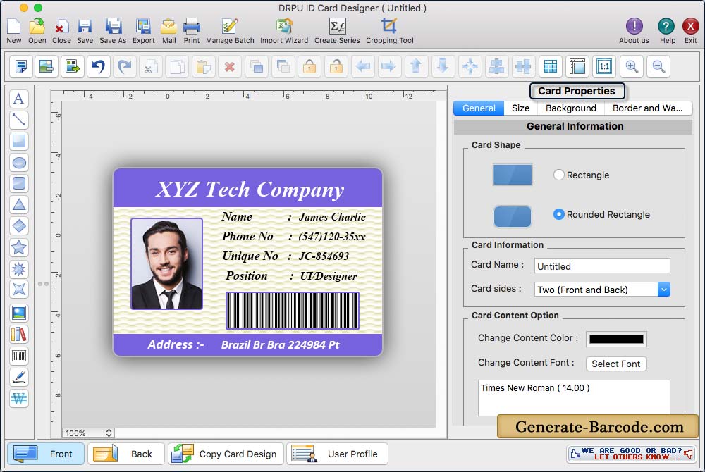Viewport: 705px width, 472px height.
Task: Switch to the Size tab
Action: click(x=521, y=108)
